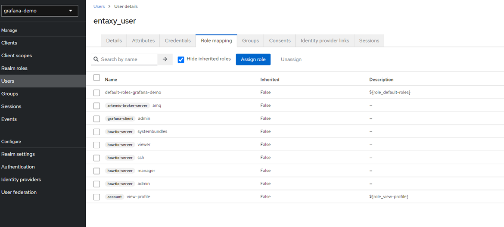Open the Sessions tab
Viewport: 504px width, 227px height.
tap(369, 40)
